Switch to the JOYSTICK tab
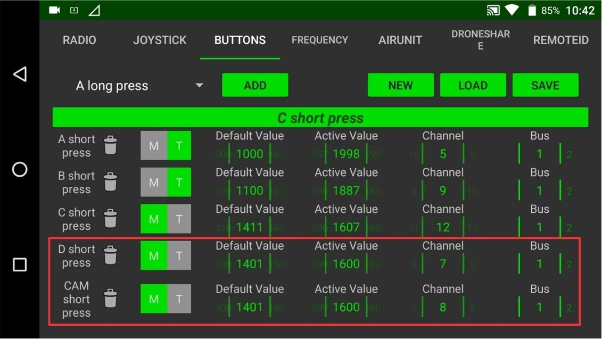Screen dimensions: 602x339 click(x=160, y=40)
